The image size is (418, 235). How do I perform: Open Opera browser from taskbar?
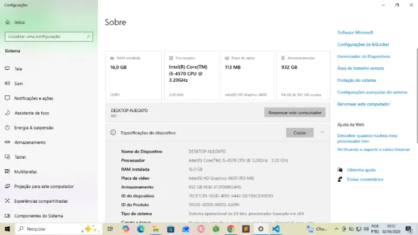[201, 229]
